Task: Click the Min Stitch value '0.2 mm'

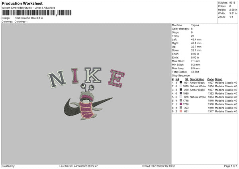Action: tap(196, 65)
